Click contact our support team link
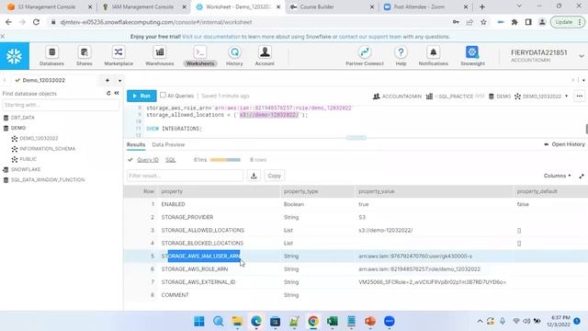 [370, 37]
